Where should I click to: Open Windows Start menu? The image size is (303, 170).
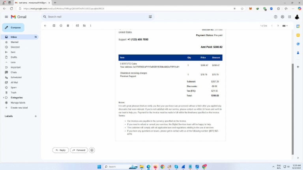pos(99,167)
